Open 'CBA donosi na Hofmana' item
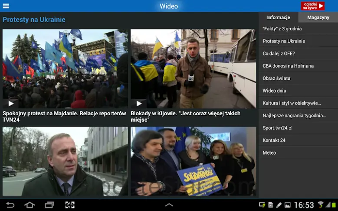Viewport: 338px width, 211px height. click(x=299, y=66)
